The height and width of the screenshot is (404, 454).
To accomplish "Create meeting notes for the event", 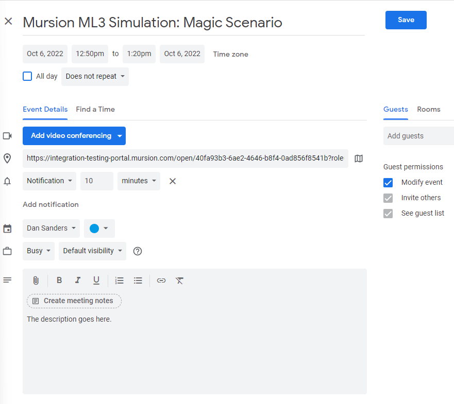I will click(x=74, y=301).
